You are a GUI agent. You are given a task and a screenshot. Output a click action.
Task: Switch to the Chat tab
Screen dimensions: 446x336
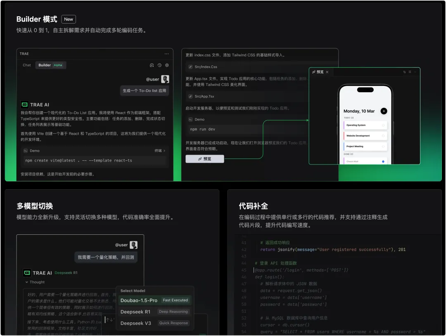click(27, 65)
